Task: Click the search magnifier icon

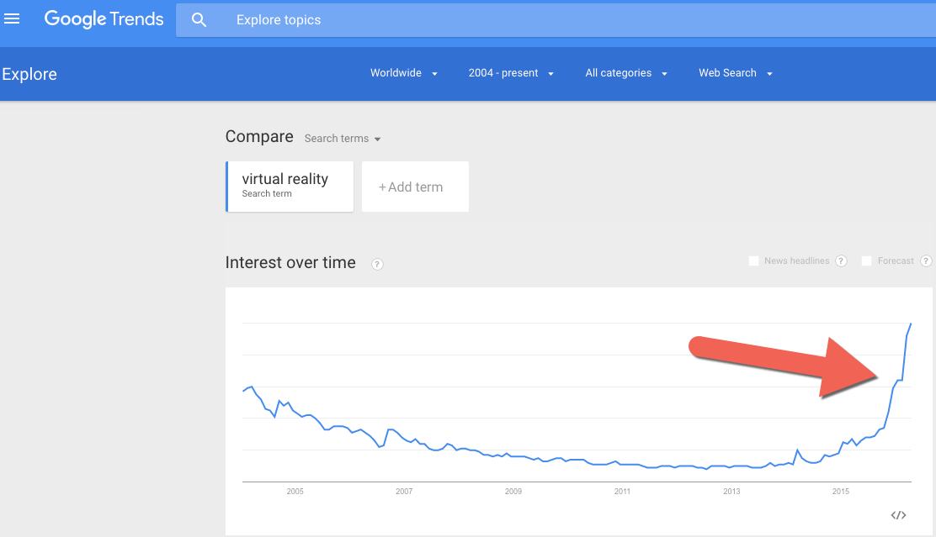Action: pos(199,19)
